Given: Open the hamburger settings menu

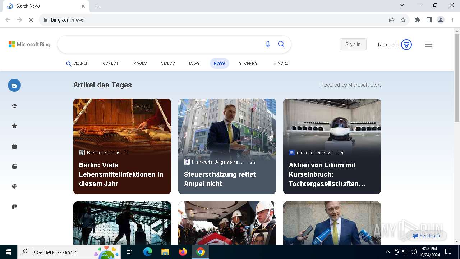Looking at the screenshot, I should coord(429,44).
